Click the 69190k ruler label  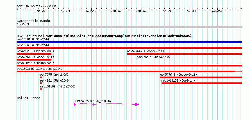click(192, 11)
